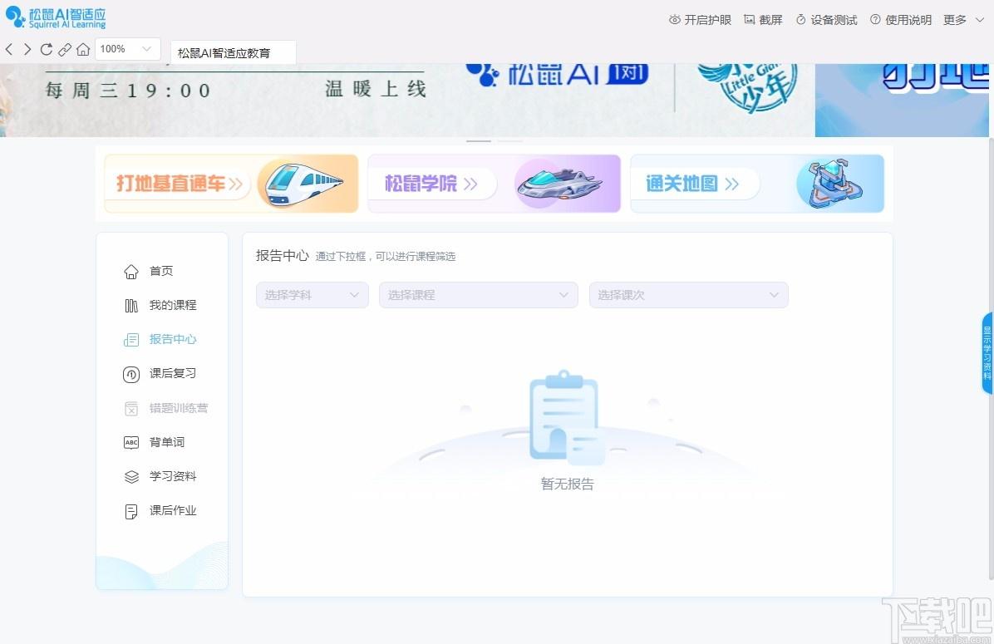This screenshot has width=994, height=644.
Task: Click the books icon next to 我的课程
Action: coord(131,306)
